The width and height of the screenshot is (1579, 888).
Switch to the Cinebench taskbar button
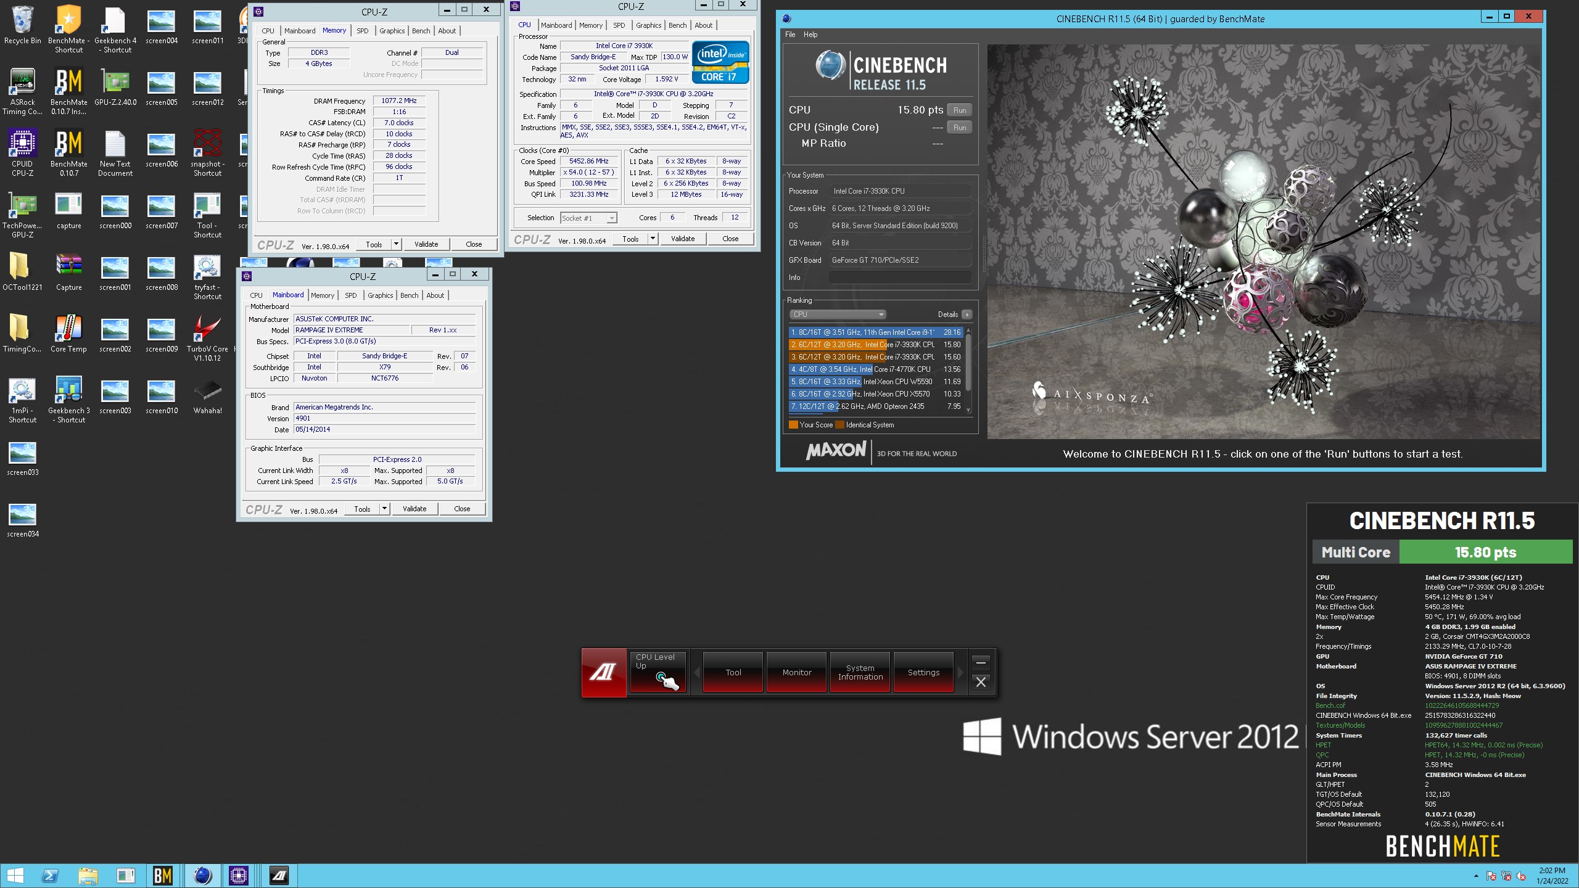point(202,876)
